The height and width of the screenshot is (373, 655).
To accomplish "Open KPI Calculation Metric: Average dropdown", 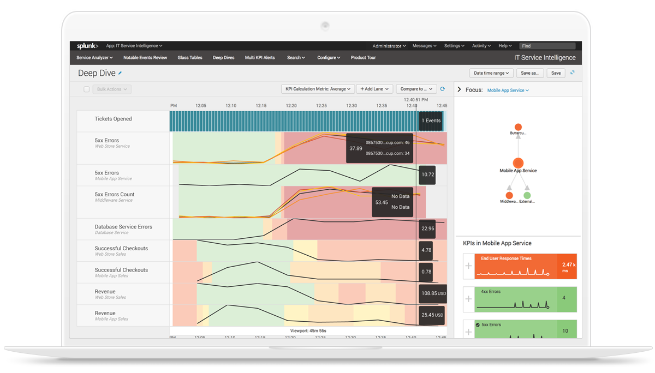I will (x=318, y=89).
